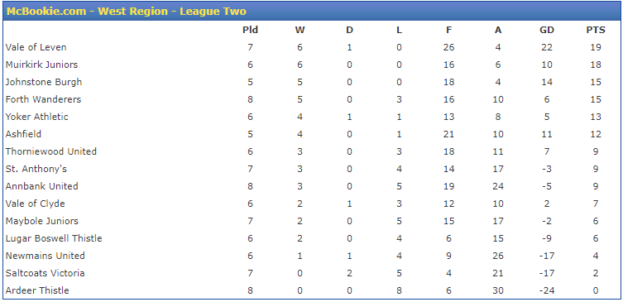Open the Johnstone Burgh team entry
The width and height of the screenshot is (623, 302).
[x=44, y=82]
